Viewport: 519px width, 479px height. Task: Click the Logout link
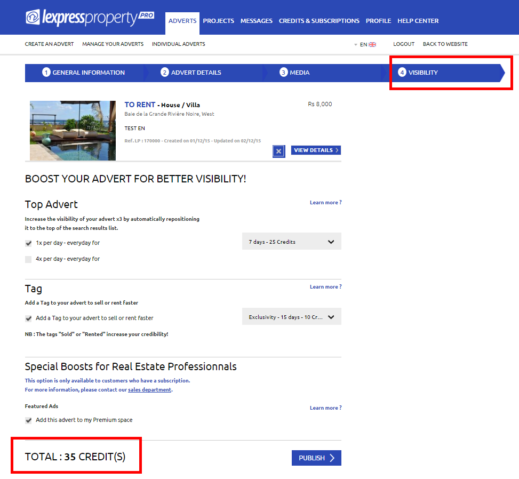(404, 44)
